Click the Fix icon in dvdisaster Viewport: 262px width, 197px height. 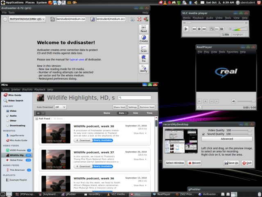pyautogui.click(x=144, y=59)
